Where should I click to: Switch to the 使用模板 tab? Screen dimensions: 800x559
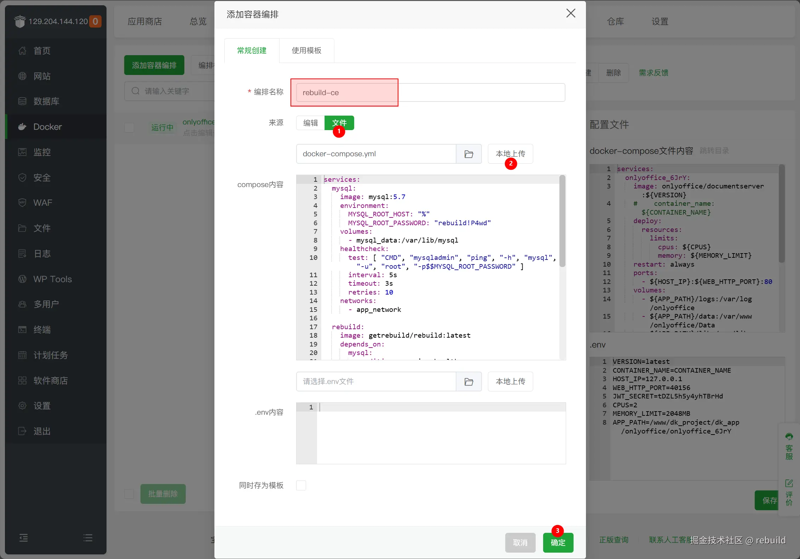pyautogui.click(x=306, y=51)
